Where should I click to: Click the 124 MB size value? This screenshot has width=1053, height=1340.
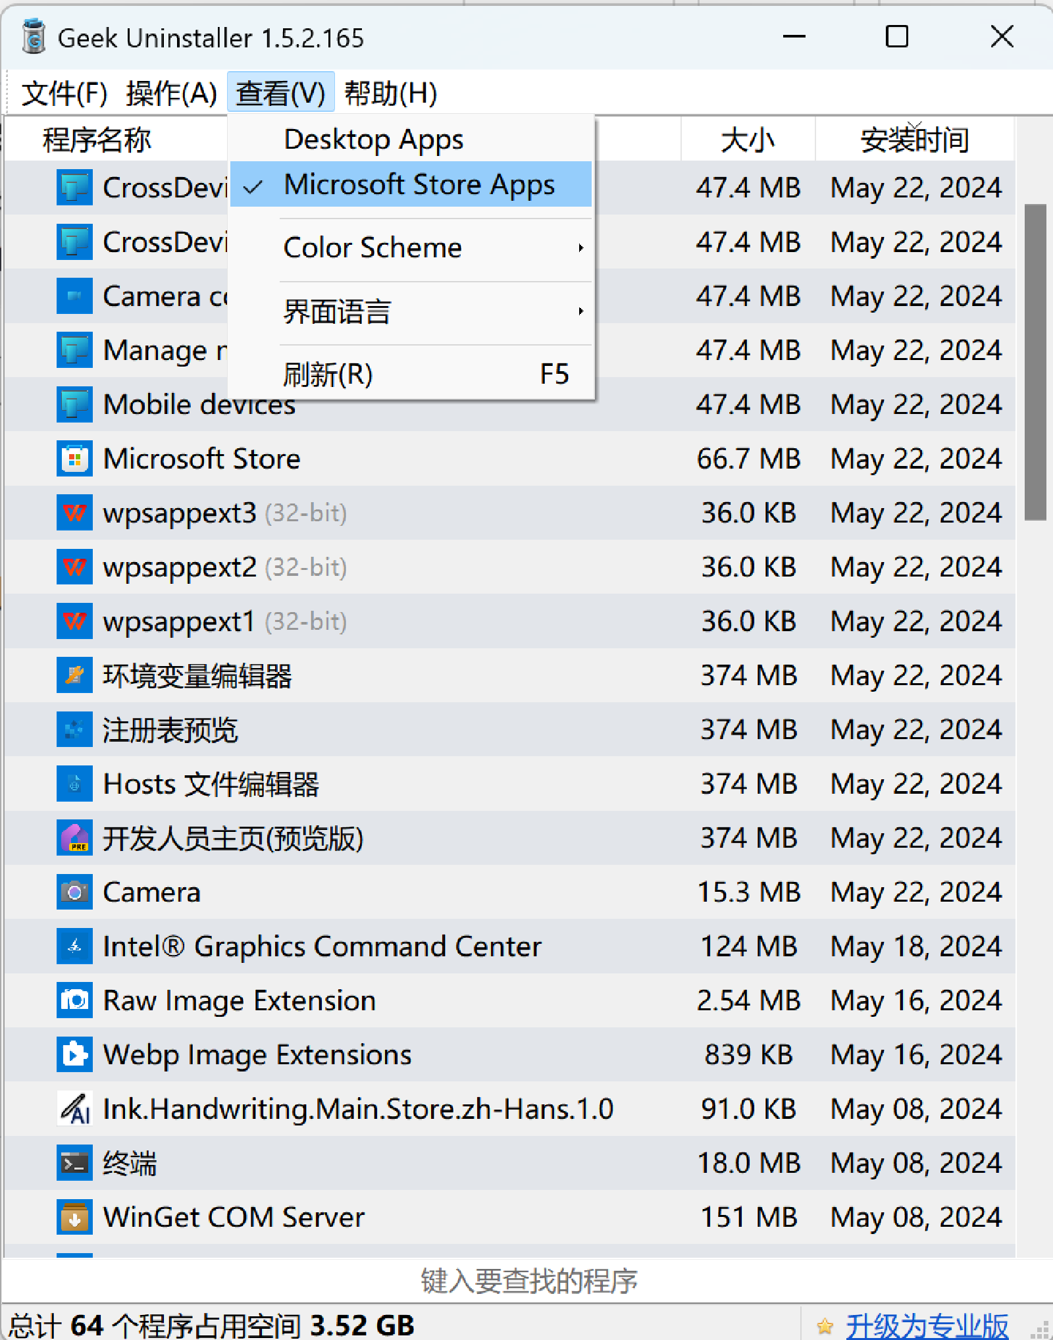click(748, 946)
